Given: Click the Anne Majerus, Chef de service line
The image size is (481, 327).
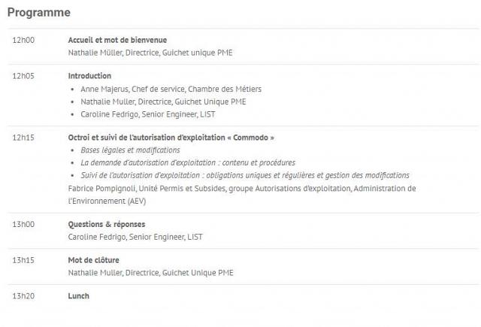Looking at the screenshot, I should tap(171, 89).
